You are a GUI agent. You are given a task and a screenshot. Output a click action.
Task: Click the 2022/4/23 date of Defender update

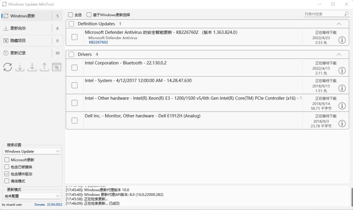[321, 38]
